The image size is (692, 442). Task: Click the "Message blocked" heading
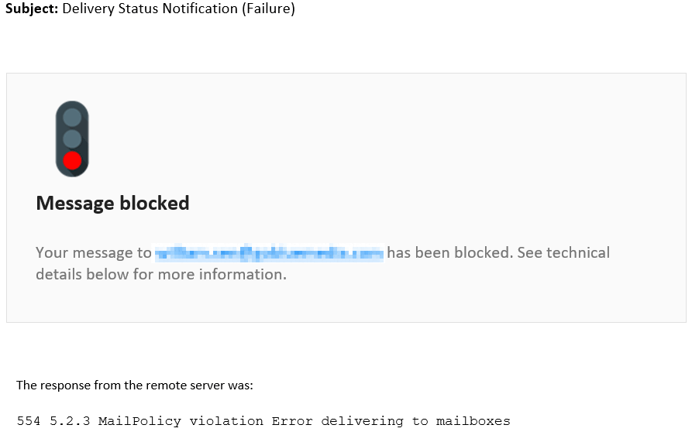(x=112, y=204)
